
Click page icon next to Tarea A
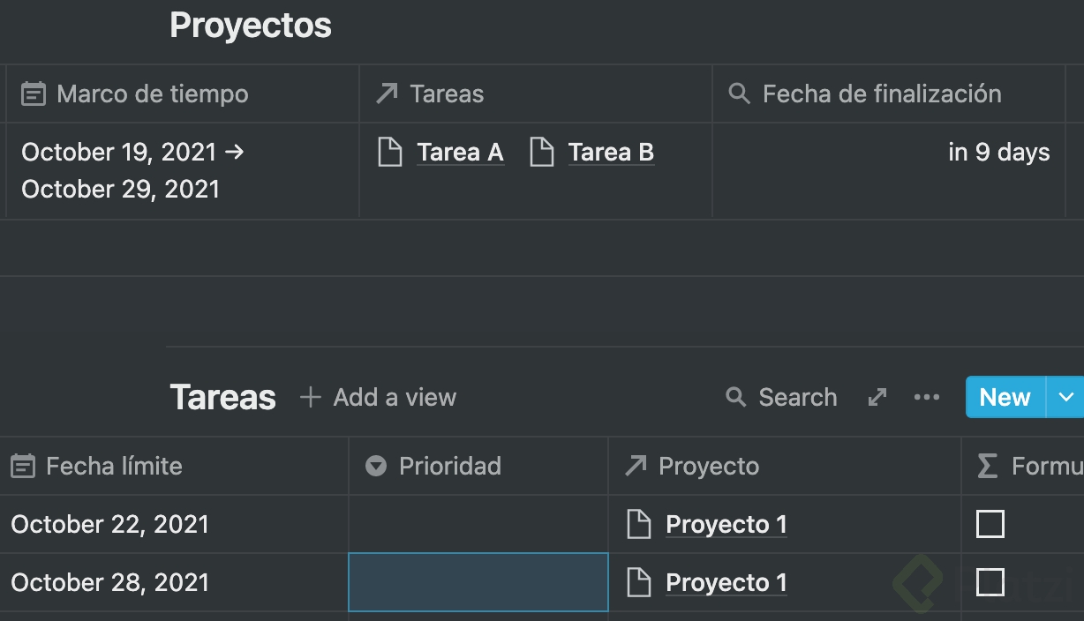(x=389, y=153)
